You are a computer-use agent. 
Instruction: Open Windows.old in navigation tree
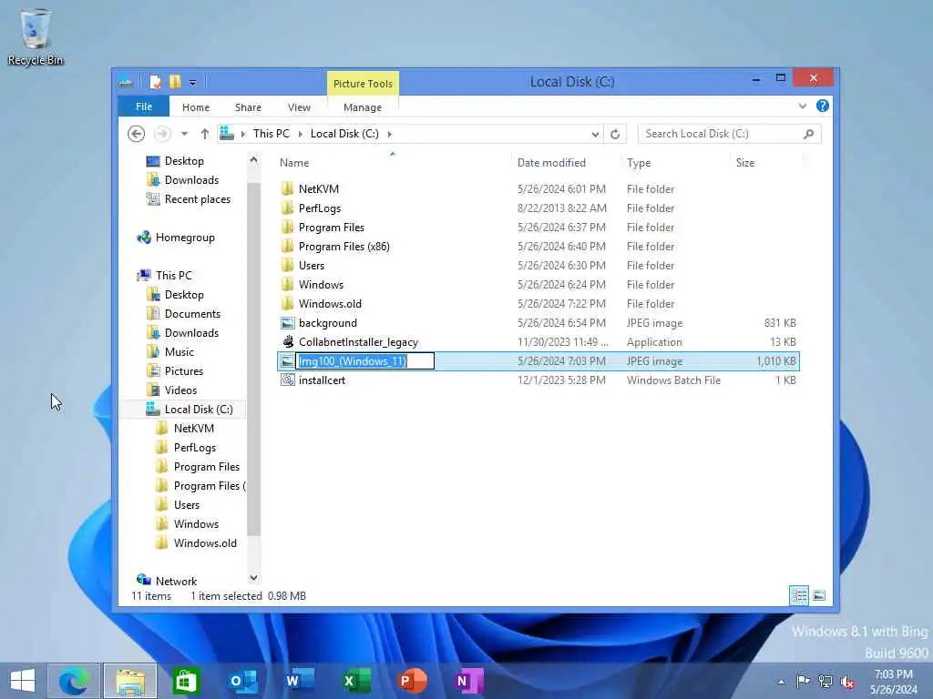click(205, 543)
